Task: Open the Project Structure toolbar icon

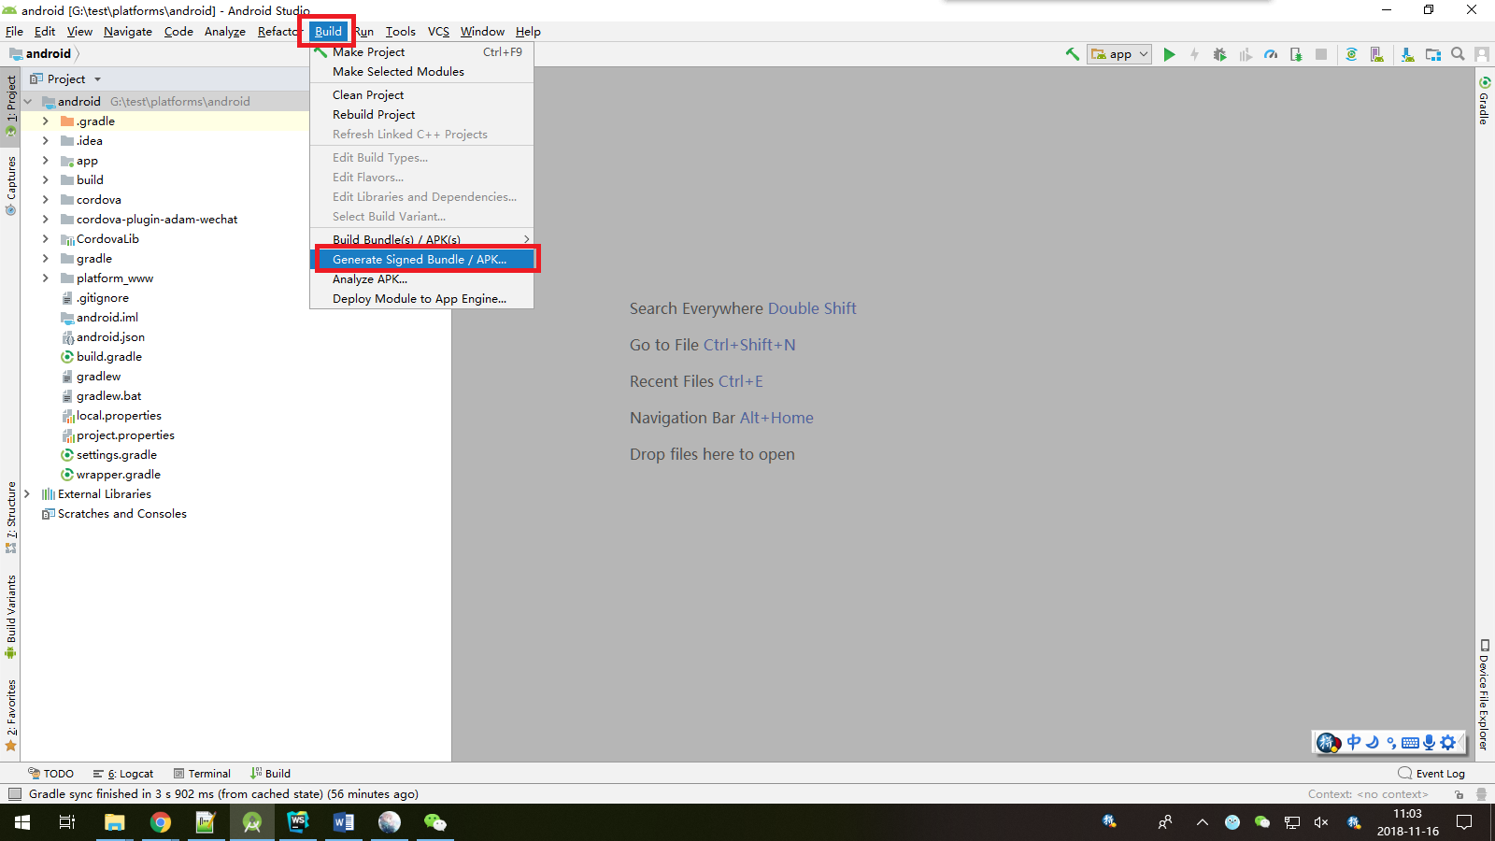Action: [x=1433, y=54]
